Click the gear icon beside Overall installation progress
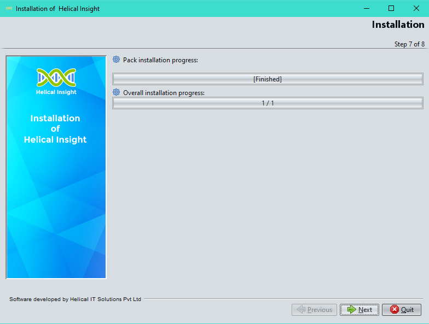Image resolution: width=429 pixels, height=324 pixels. [116, 92]
